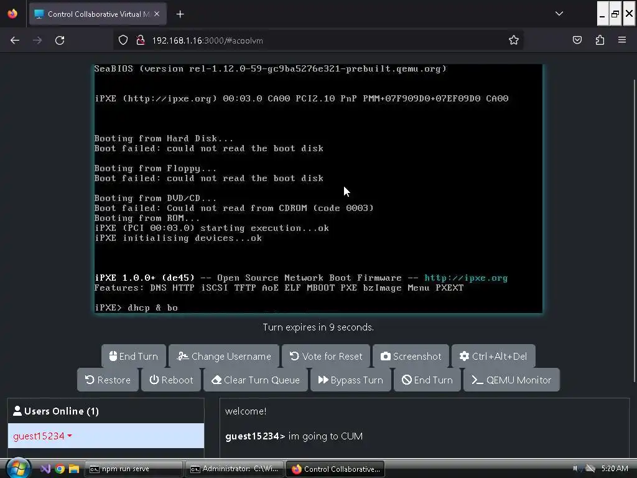The height and width of the screenshot is (478, 637).
Task: Open File Explorer from the taskbar
Action: [x=74, y=469]
